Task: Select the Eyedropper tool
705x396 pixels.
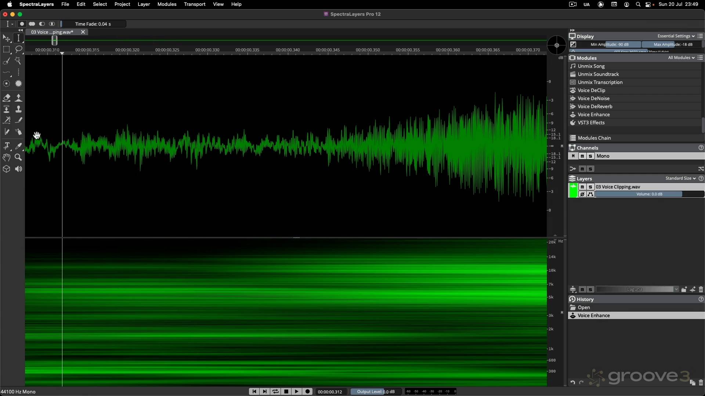Action: [18, 146]
